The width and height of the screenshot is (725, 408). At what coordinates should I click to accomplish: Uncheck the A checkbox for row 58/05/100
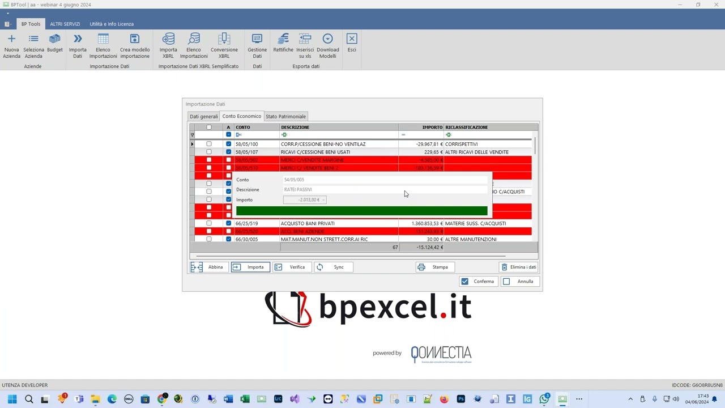coord(229,144)
